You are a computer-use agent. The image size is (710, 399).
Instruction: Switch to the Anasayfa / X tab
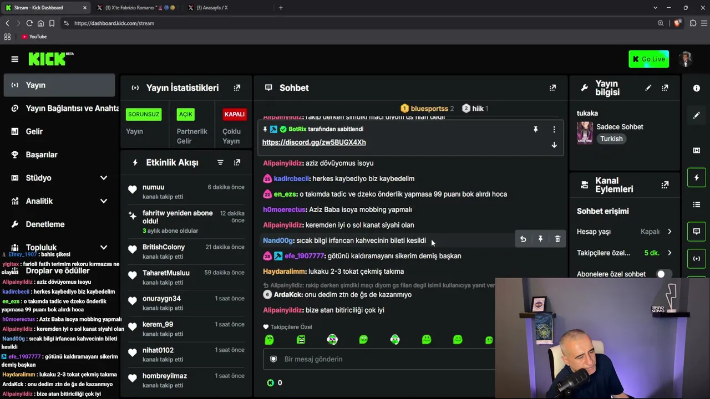click(x=227, y=8)
